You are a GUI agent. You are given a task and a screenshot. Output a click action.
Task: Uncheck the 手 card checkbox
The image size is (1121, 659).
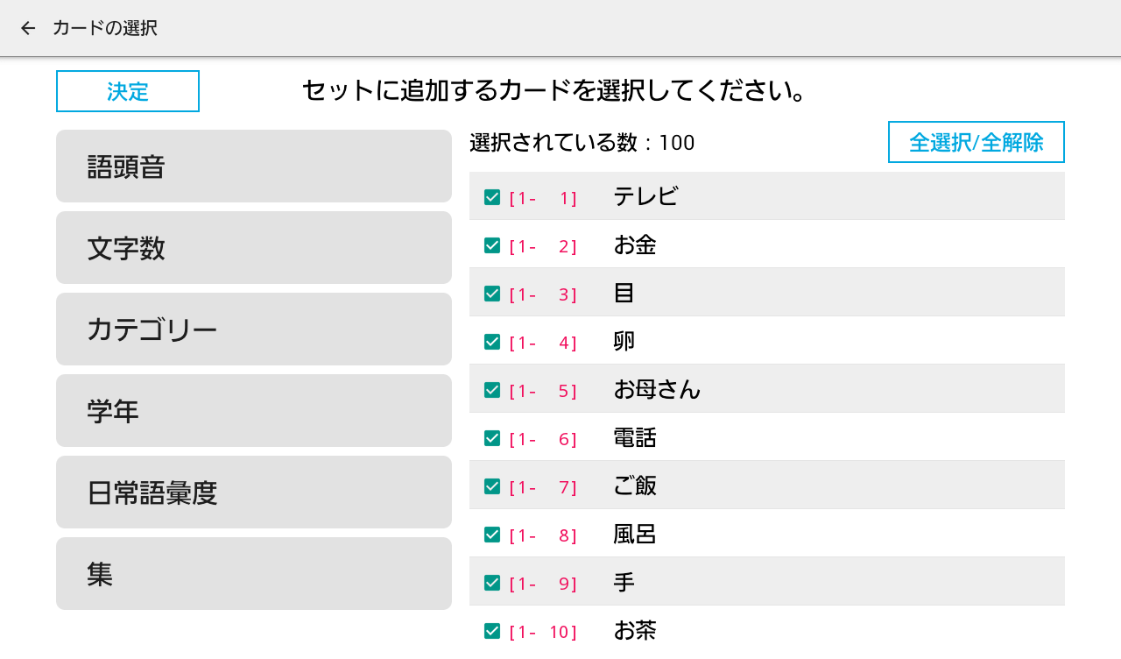[492, 583]
